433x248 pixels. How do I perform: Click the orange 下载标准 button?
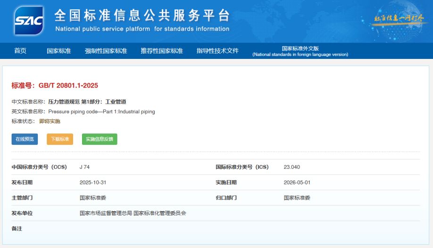(60, 139)
